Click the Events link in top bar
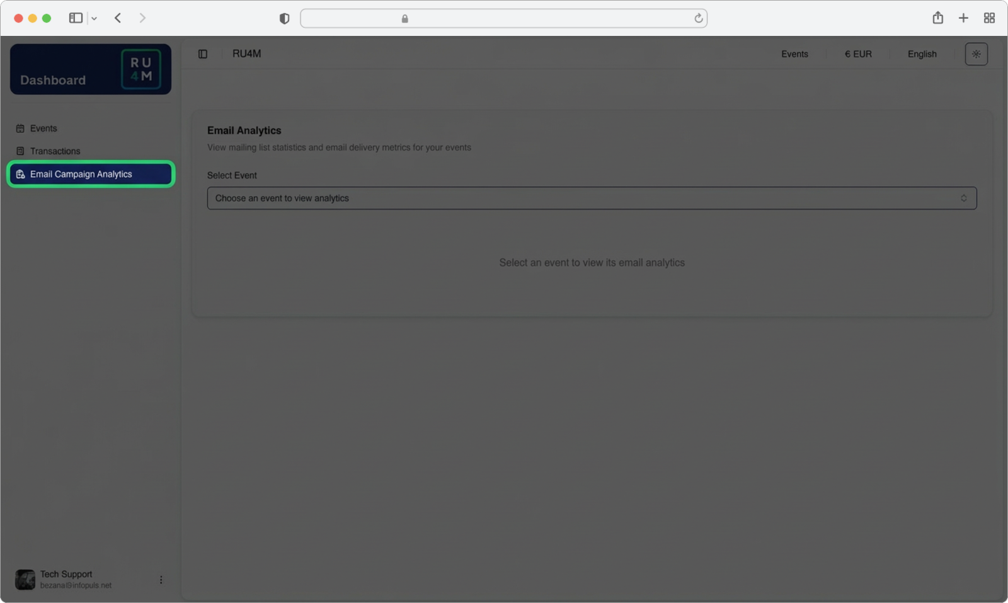Viewport: 1008px width, 603px height. point(794,54)
